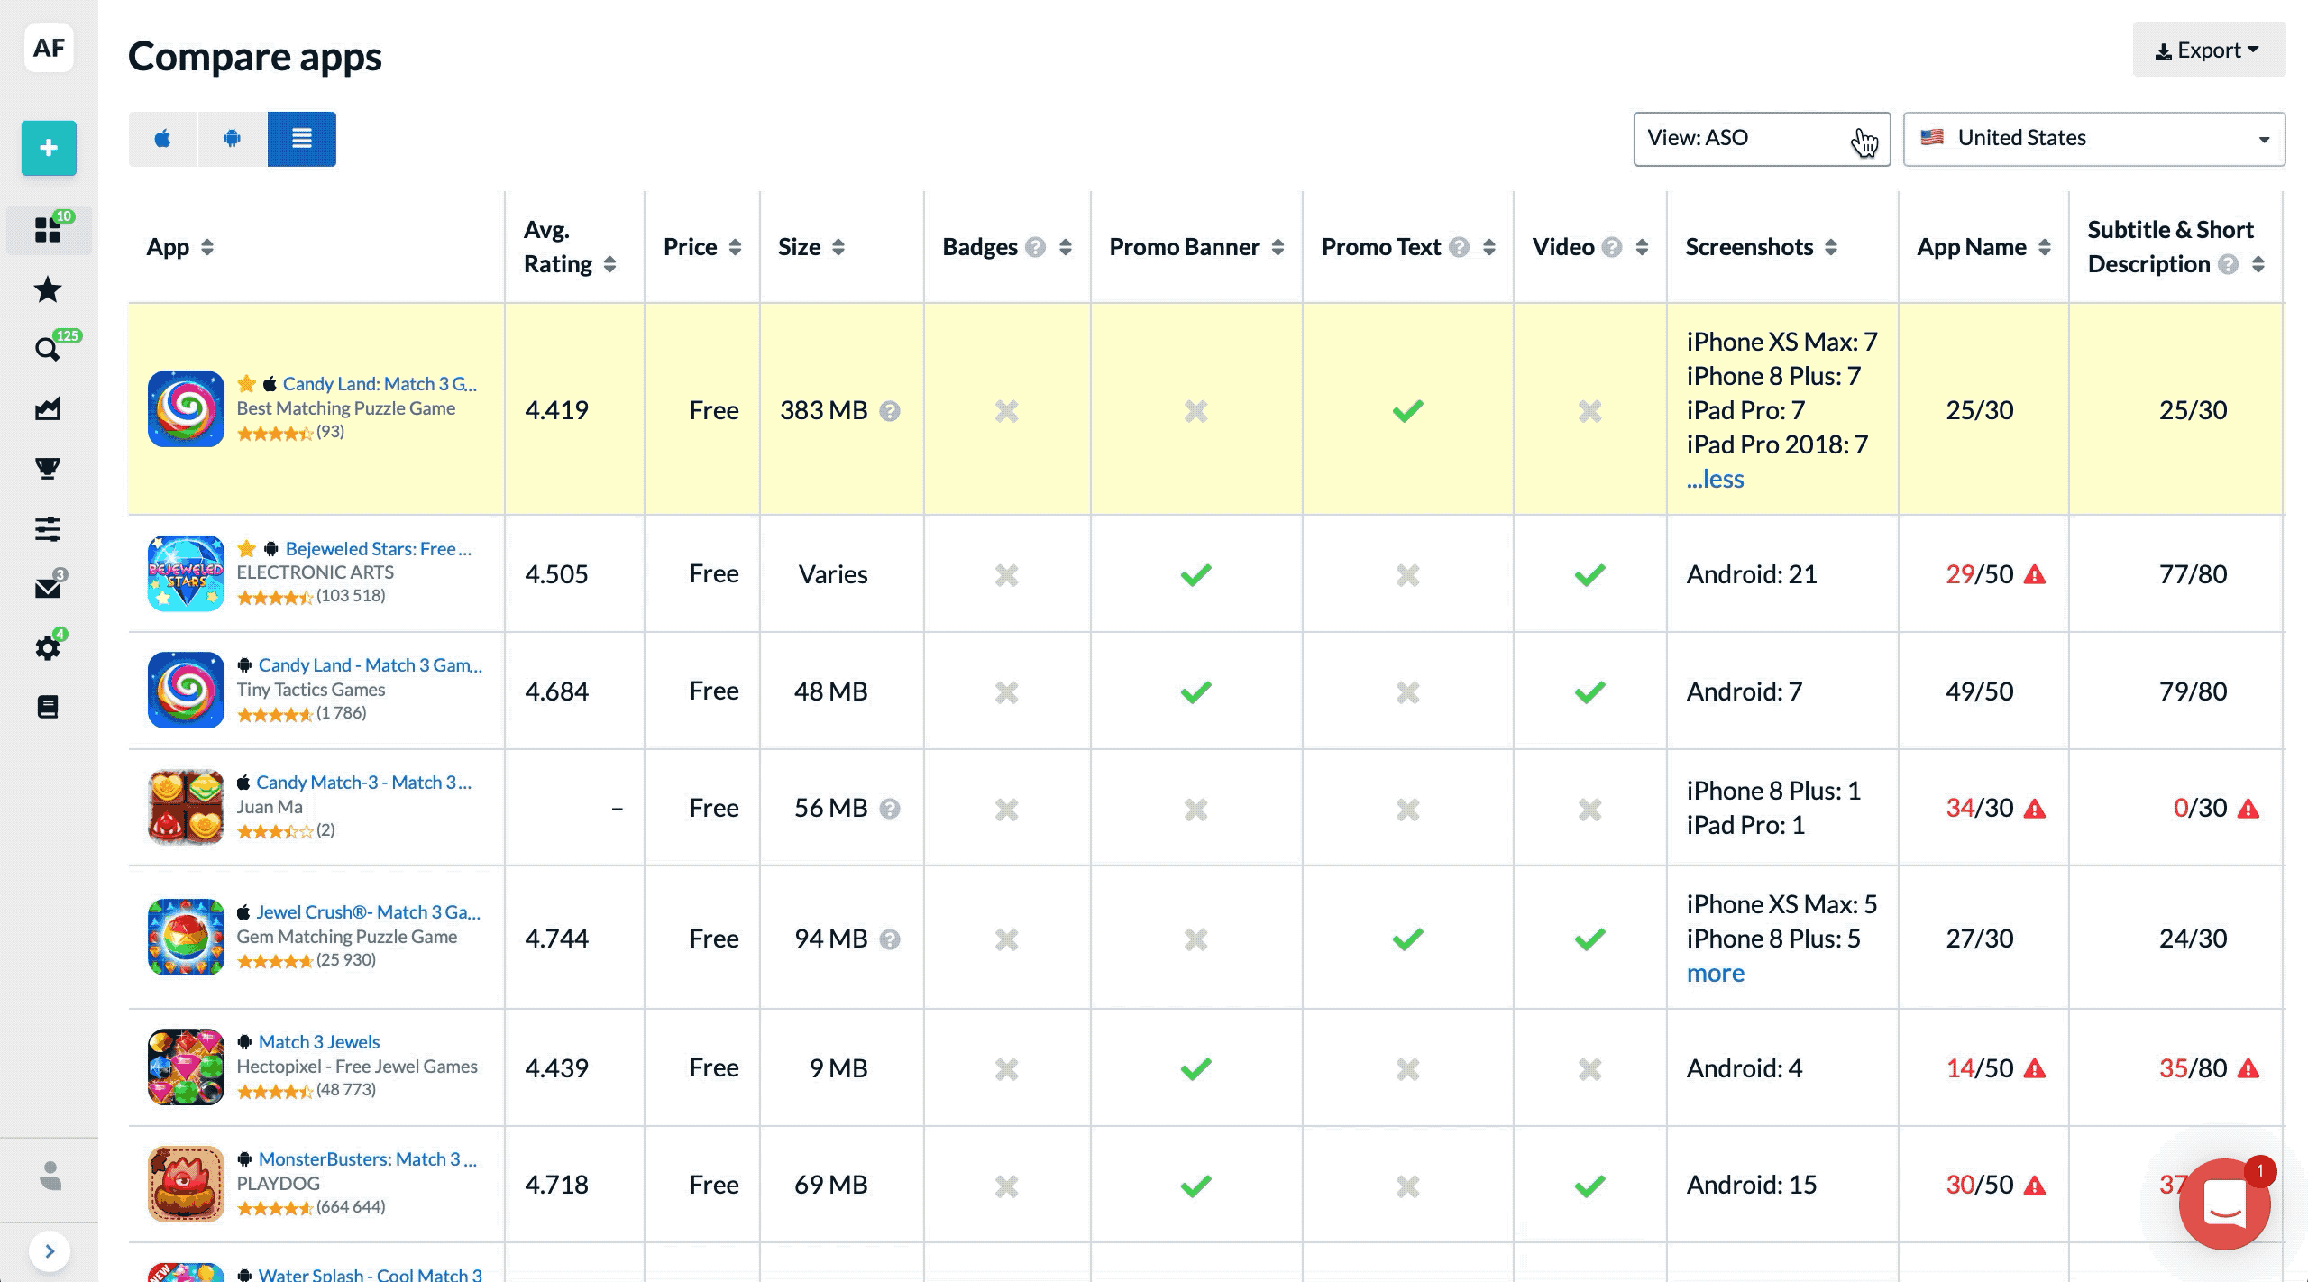This screenshot has height=1282, width=2308.
Task: Open the settings gear icon in sidebar
Action: click(x=48, y=647)
